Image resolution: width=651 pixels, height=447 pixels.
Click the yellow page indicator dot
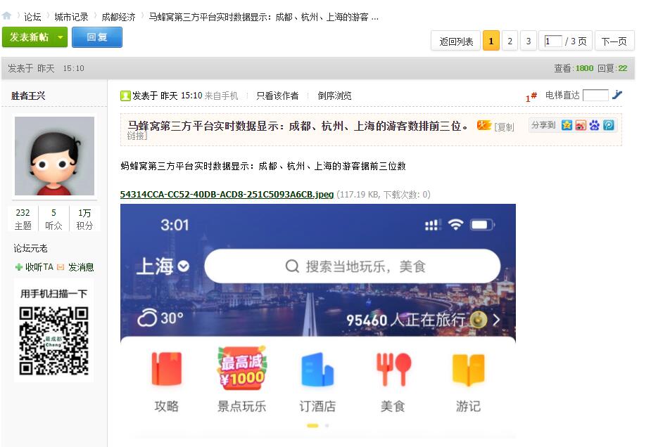click(x=312, y=425)
